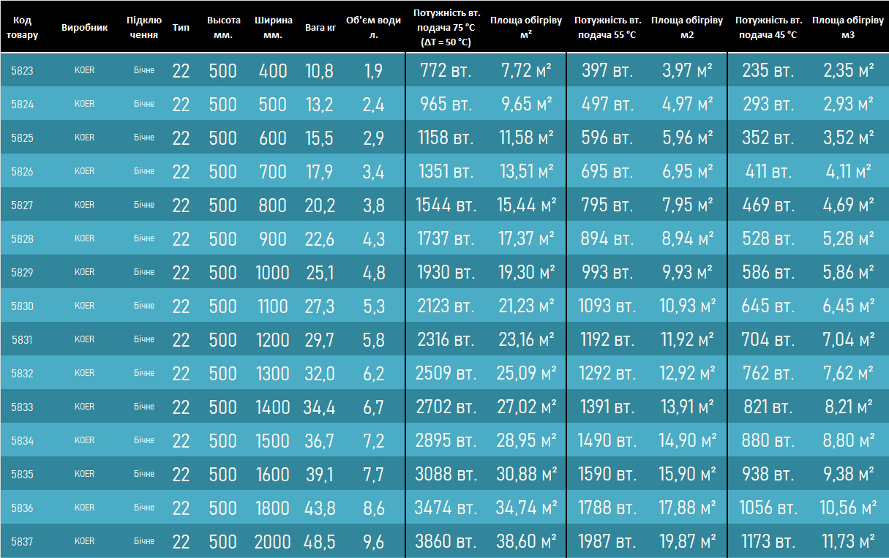Select product code 5823 cell
Screen dimensions: 889x558
pyautogui.click(x=22, y=71)
